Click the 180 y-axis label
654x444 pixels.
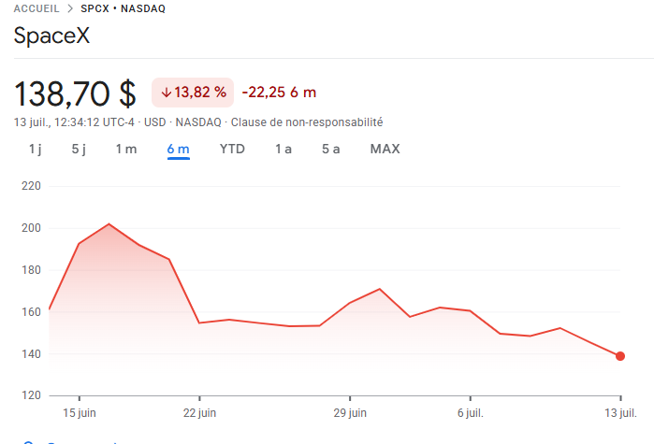click(x=31, y=270)
